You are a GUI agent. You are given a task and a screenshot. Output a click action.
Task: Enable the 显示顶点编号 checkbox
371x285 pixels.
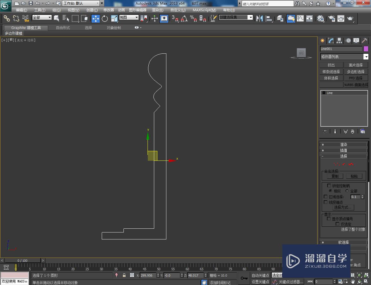(329, 219)
